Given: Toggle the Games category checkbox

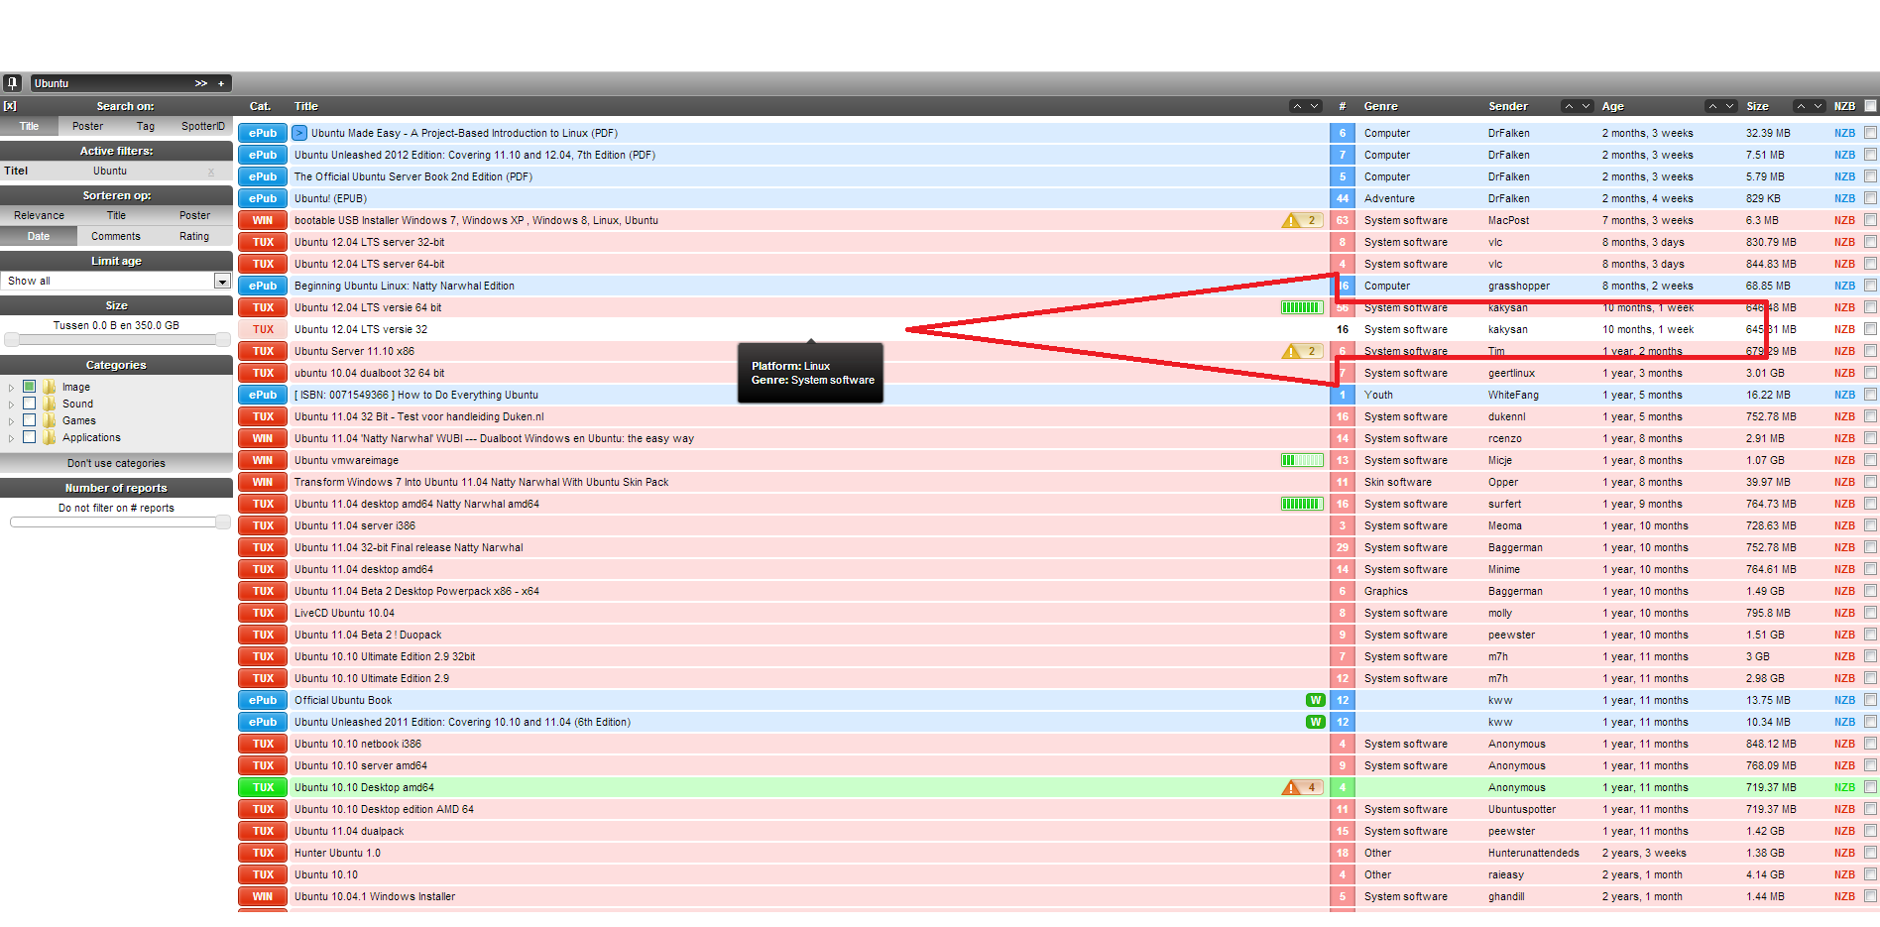Looking at the screenshot, I should [x=29, y=420].
